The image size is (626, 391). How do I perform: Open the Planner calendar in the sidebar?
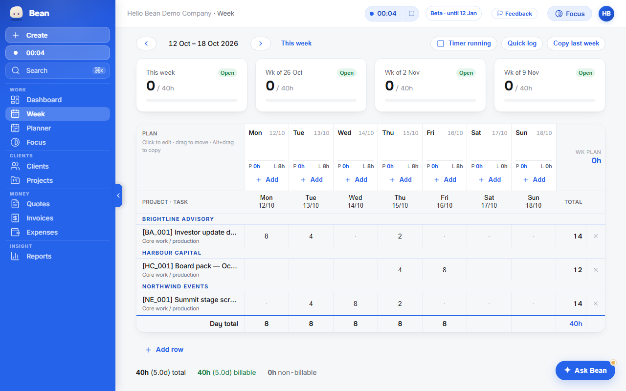(x=58, y=128)
